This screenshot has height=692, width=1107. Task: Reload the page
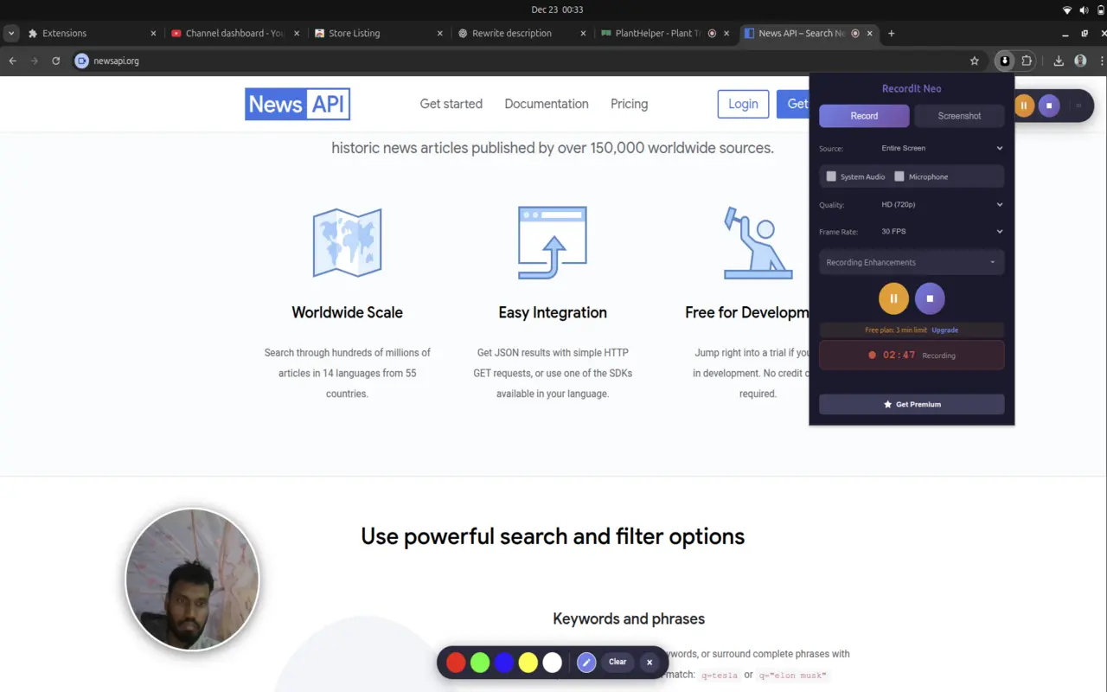55,61
